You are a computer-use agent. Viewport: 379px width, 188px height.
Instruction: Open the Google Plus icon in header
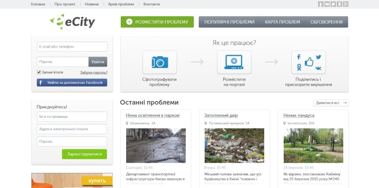(x=346, y=4)
